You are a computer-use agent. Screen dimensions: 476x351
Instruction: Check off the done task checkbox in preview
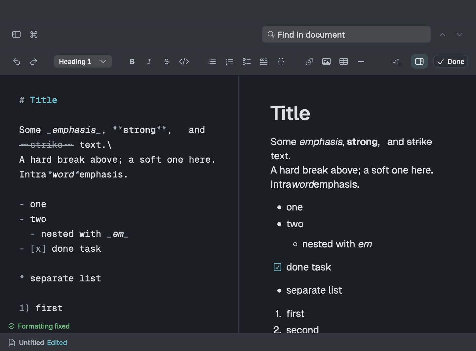click(278, 267)
